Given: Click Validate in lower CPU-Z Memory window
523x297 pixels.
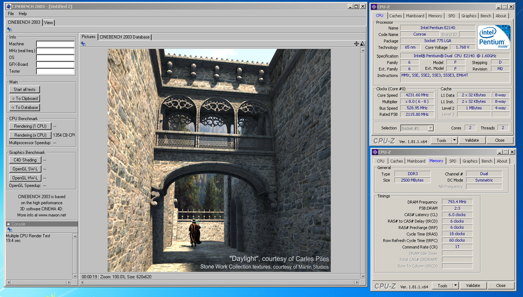Looking at the screenshot, I should [x=473, y=285].
